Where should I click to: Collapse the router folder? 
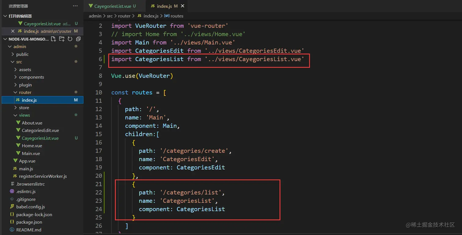16,92
